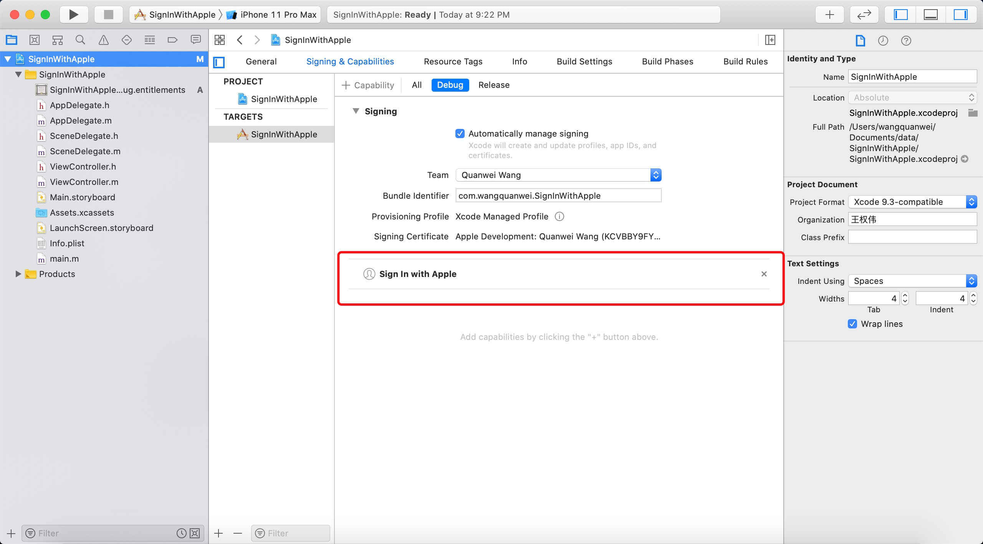The height and width of the screenshot is (544, 983).
Task: Open Indent Using dropdown
Action: [912, 281]
